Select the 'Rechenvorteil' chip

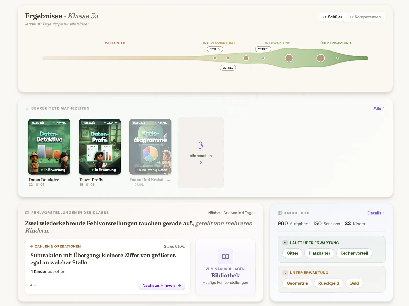click(x=354, y=253)
